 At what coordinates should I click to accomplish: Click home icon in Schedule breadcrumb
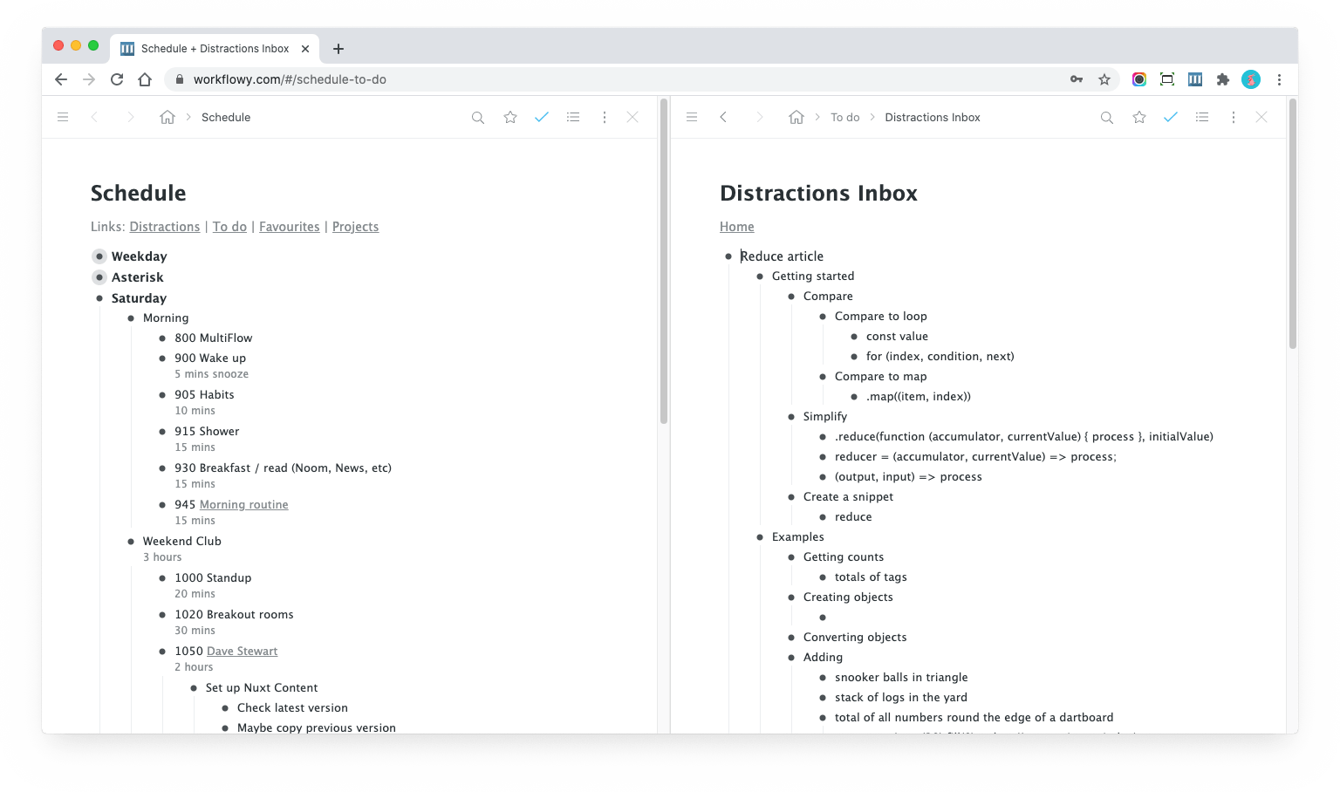click(x=167, y=117)
